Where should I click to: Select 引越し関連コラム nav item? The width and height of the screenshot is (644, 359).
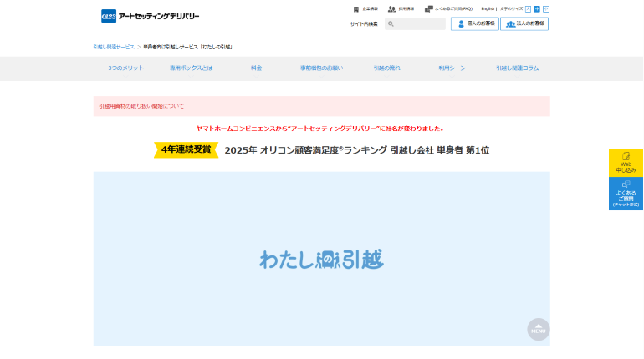pyautogui.click(x=517, y=68)
